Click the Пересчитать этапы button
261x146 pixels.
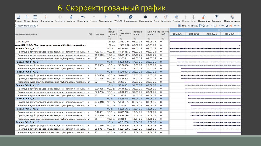26,26
